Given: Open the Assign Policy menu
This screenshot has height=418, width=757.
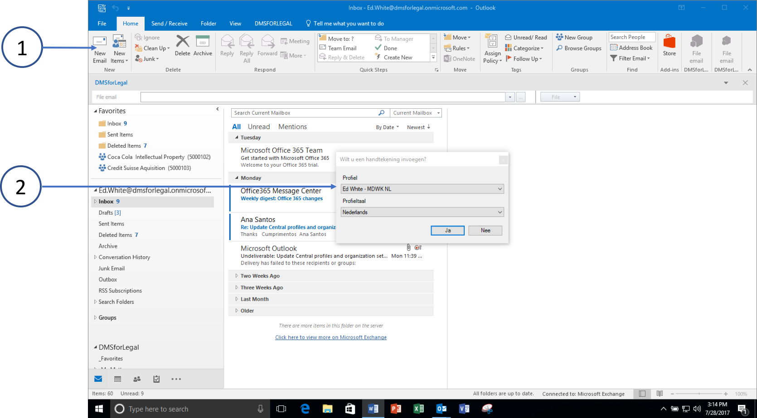Looking at the screenshot, I should click(x=493, y=49).
